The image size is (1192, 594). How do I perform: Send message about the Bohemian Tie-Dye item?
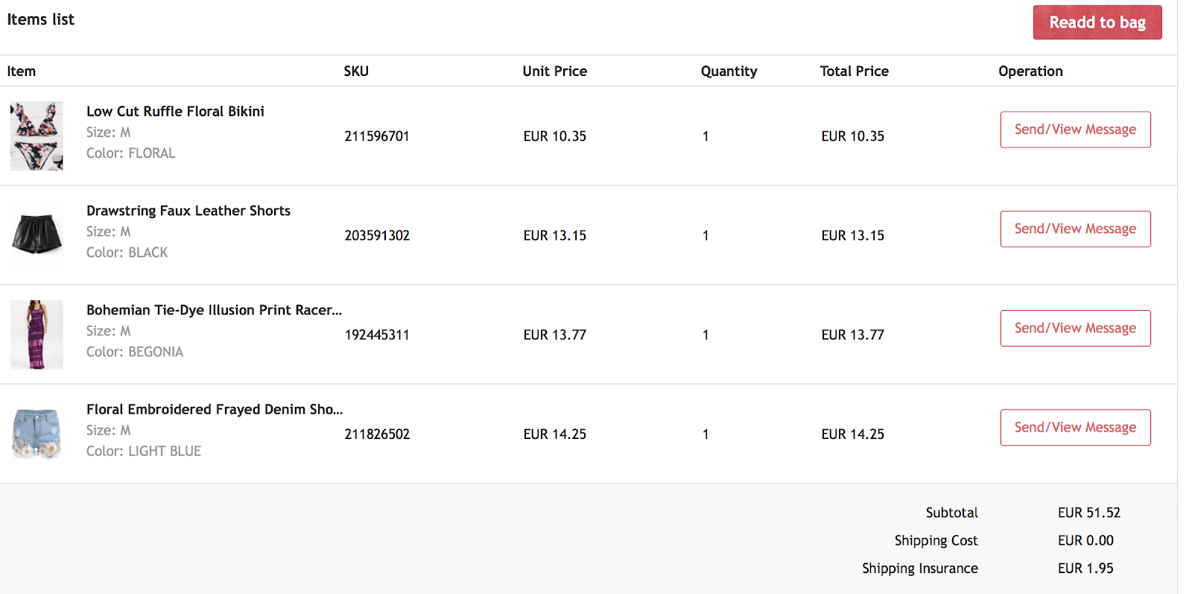coord(1075,328)
